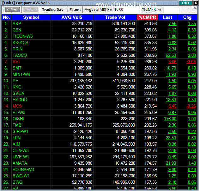Open HYDRO last price link 18.80
Screen dimensions: 199x191
[x=171, y=100]
